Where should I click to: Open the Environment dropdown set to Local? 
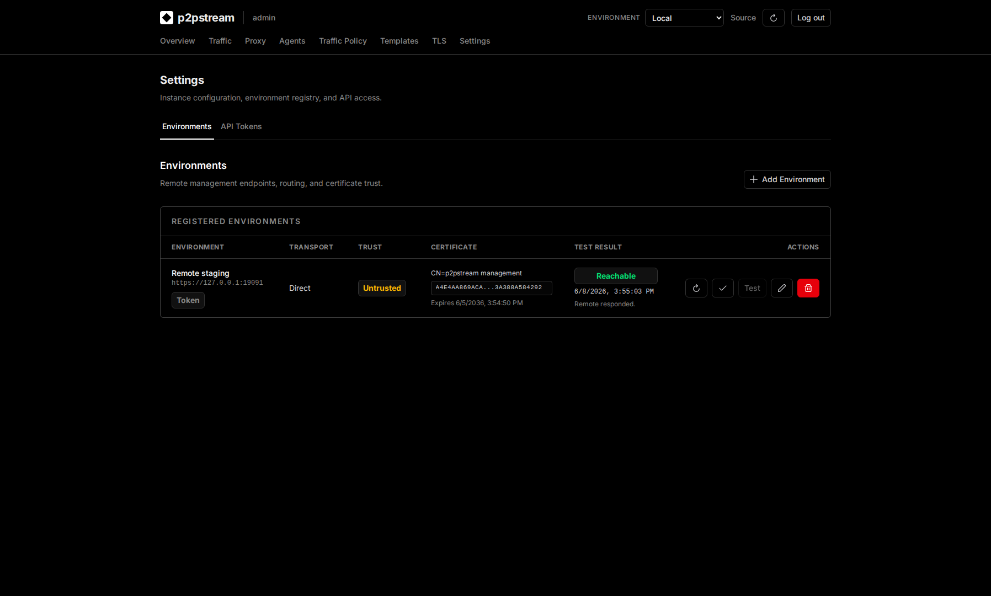(684, 18)
